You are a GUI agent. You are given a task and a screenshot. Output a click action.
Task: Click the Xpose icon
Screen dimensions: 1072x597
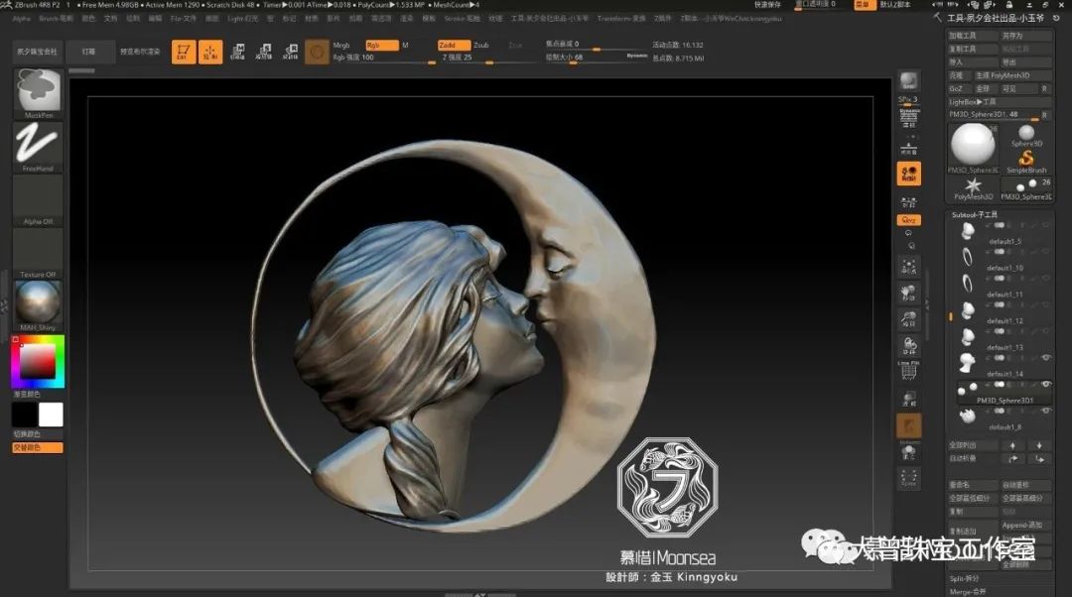tap(908, 477)
